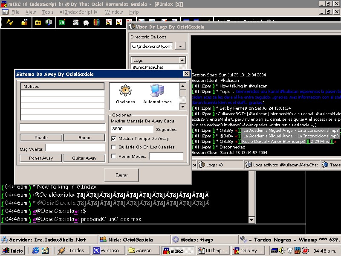This screenshot has width=341, height=256.
Task: Uncheck Mostrar Tiempo De Away
Action: coord(114,139)
